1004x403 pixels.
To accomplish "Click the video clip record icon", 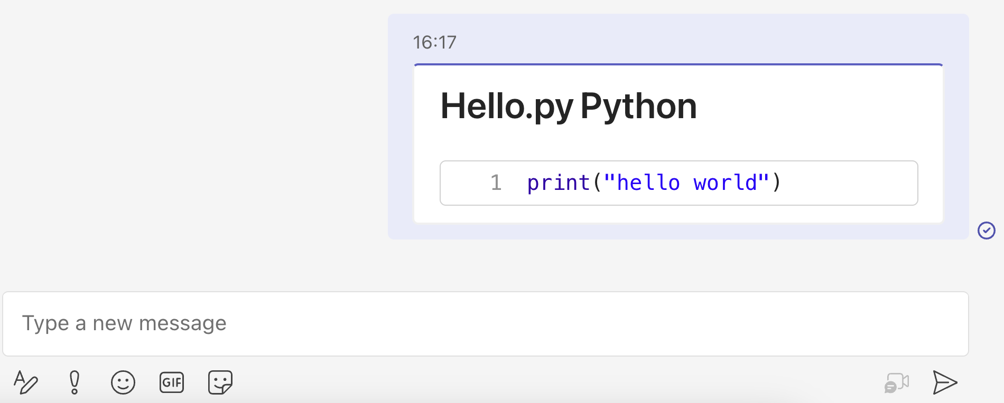I will pyautogui.click(x=897, y=383).
